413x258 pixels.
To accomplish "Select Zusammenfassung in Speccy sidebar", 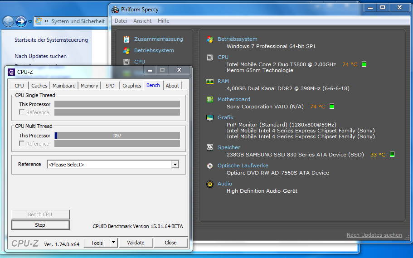I will (159, 39).
